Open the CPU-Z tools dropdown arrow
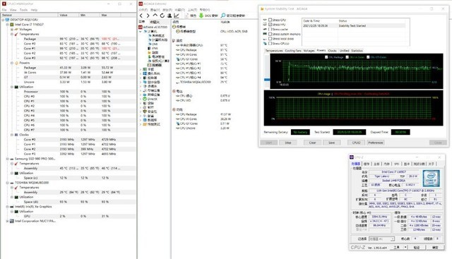 [x=405, y=247]
